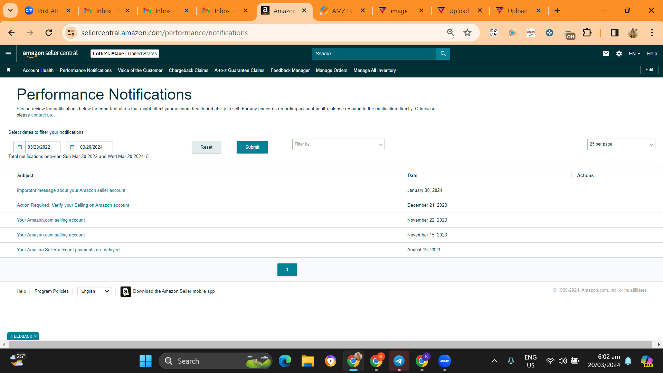
Task: Open Telegram from taskbar
Action: pos(399,361)
